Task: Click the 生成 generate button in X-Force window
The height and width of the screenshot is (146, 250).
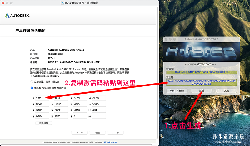Action: coord(201,90)
